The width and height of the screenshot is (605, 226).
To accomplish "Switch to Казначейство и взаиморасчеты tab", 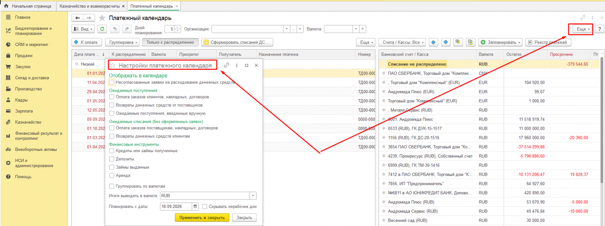I will [x=90, y=6].
